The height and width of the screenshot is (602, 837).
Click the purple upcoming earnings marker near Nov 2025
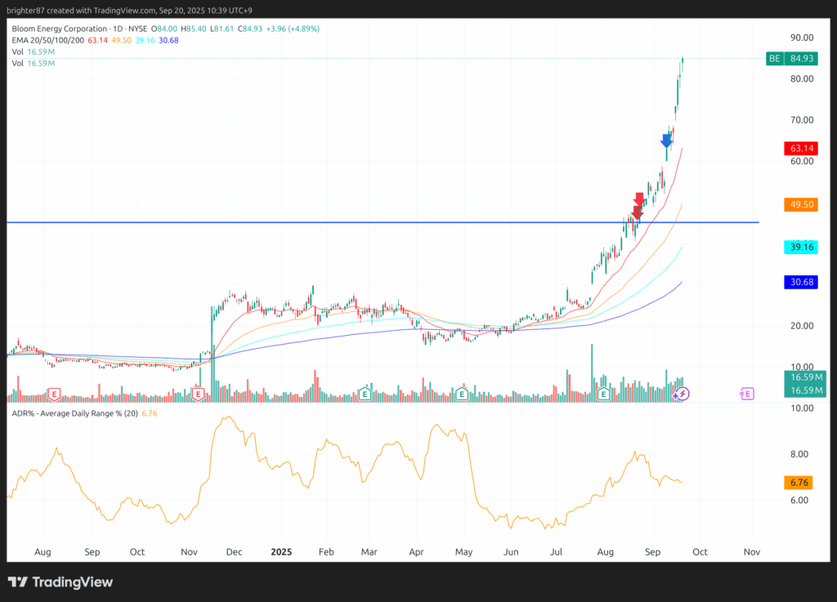point(747,394)
